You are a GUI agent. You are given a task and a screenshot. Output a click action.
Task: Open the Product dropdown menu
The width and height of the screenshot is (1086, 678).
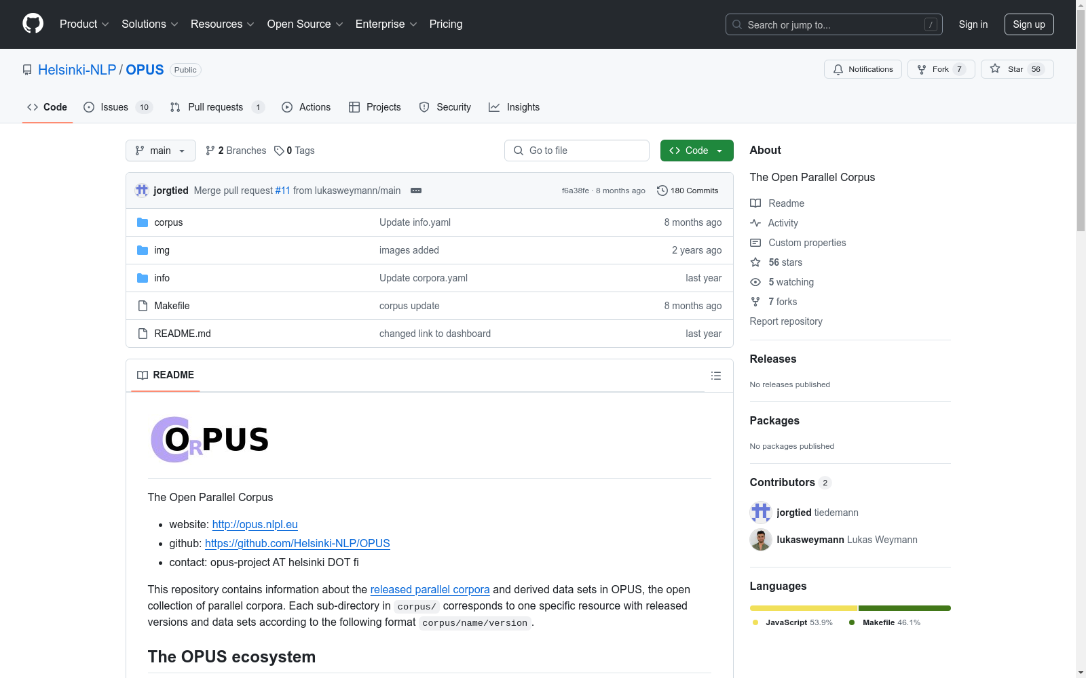[84, 24]
